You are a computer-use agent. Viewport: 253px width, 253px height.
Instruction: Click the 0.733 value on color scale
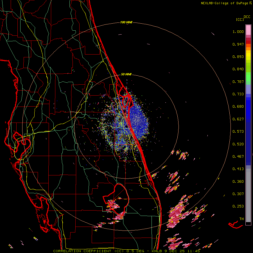point(238,94)
